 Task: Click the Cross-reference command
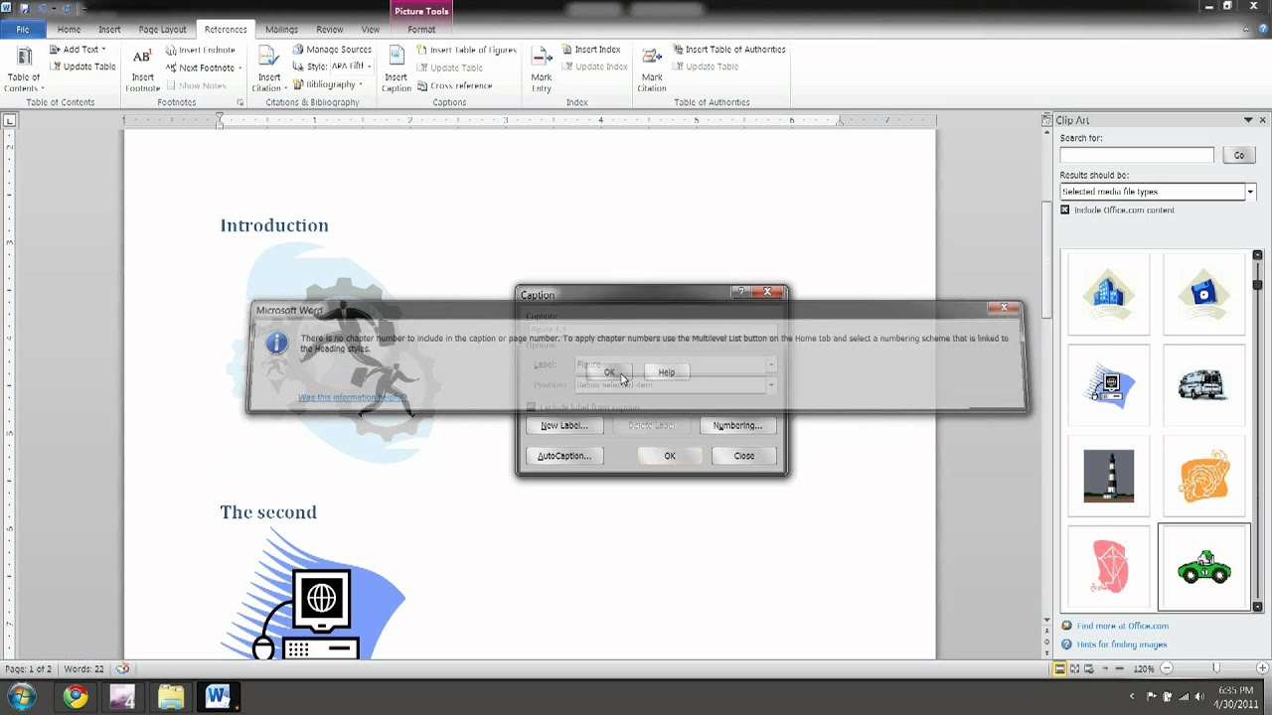point(454,85)
